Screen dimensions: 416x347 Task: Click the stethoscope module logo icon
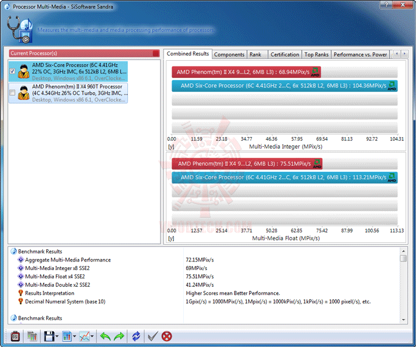20,29
